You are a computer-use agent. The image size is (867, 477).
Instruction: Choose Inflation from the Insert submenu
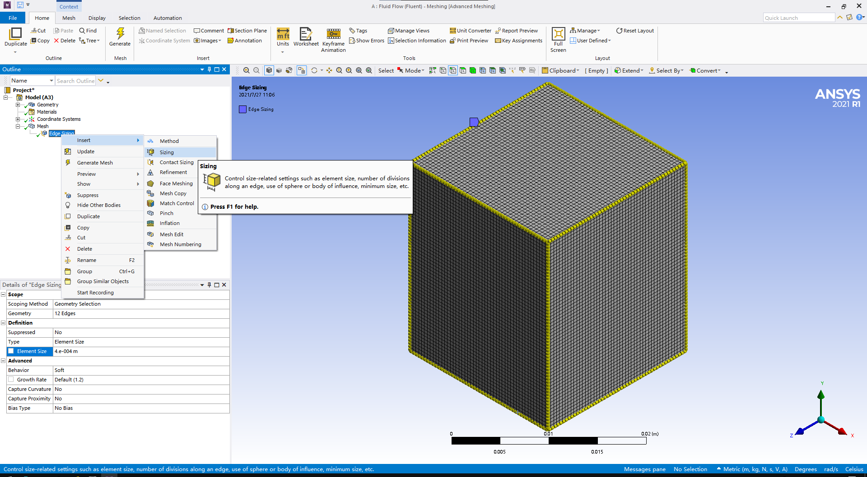[x=169, y=223]
